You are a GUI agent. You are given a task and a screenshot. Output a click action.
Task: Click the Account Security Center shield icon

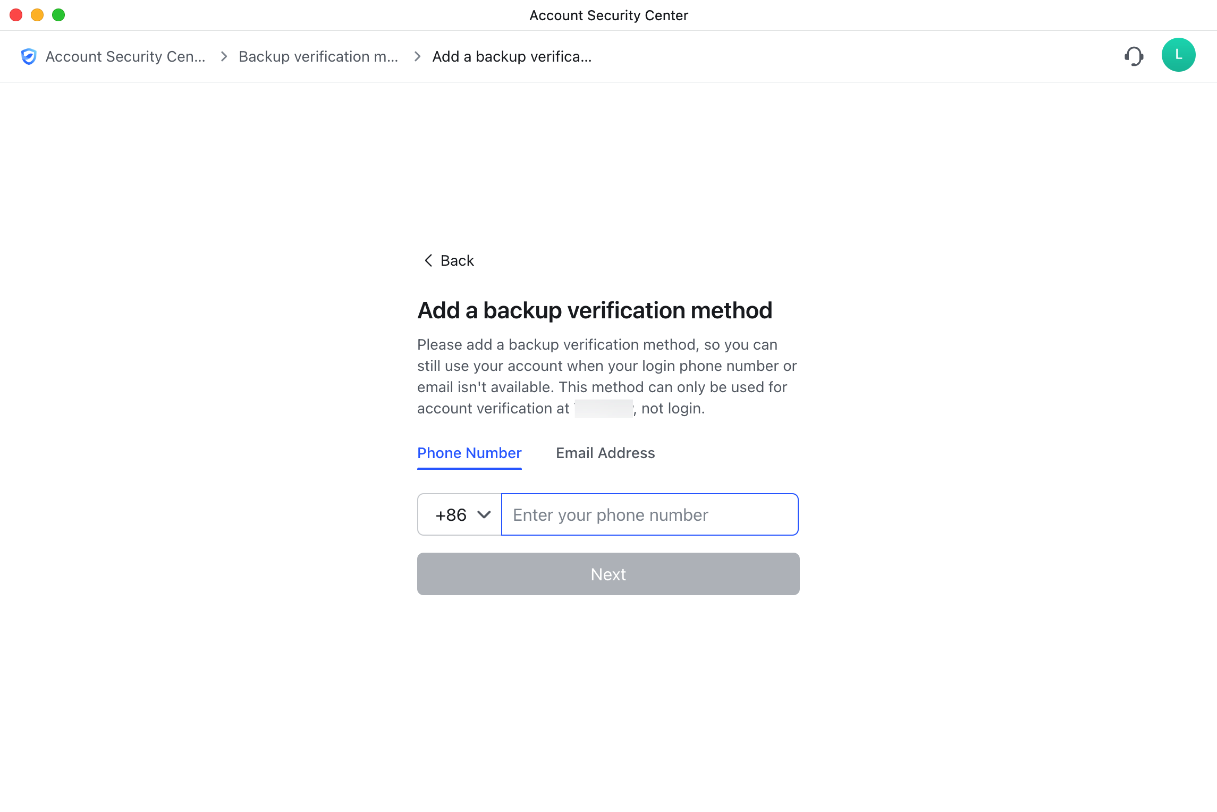[x=29, y=56]
